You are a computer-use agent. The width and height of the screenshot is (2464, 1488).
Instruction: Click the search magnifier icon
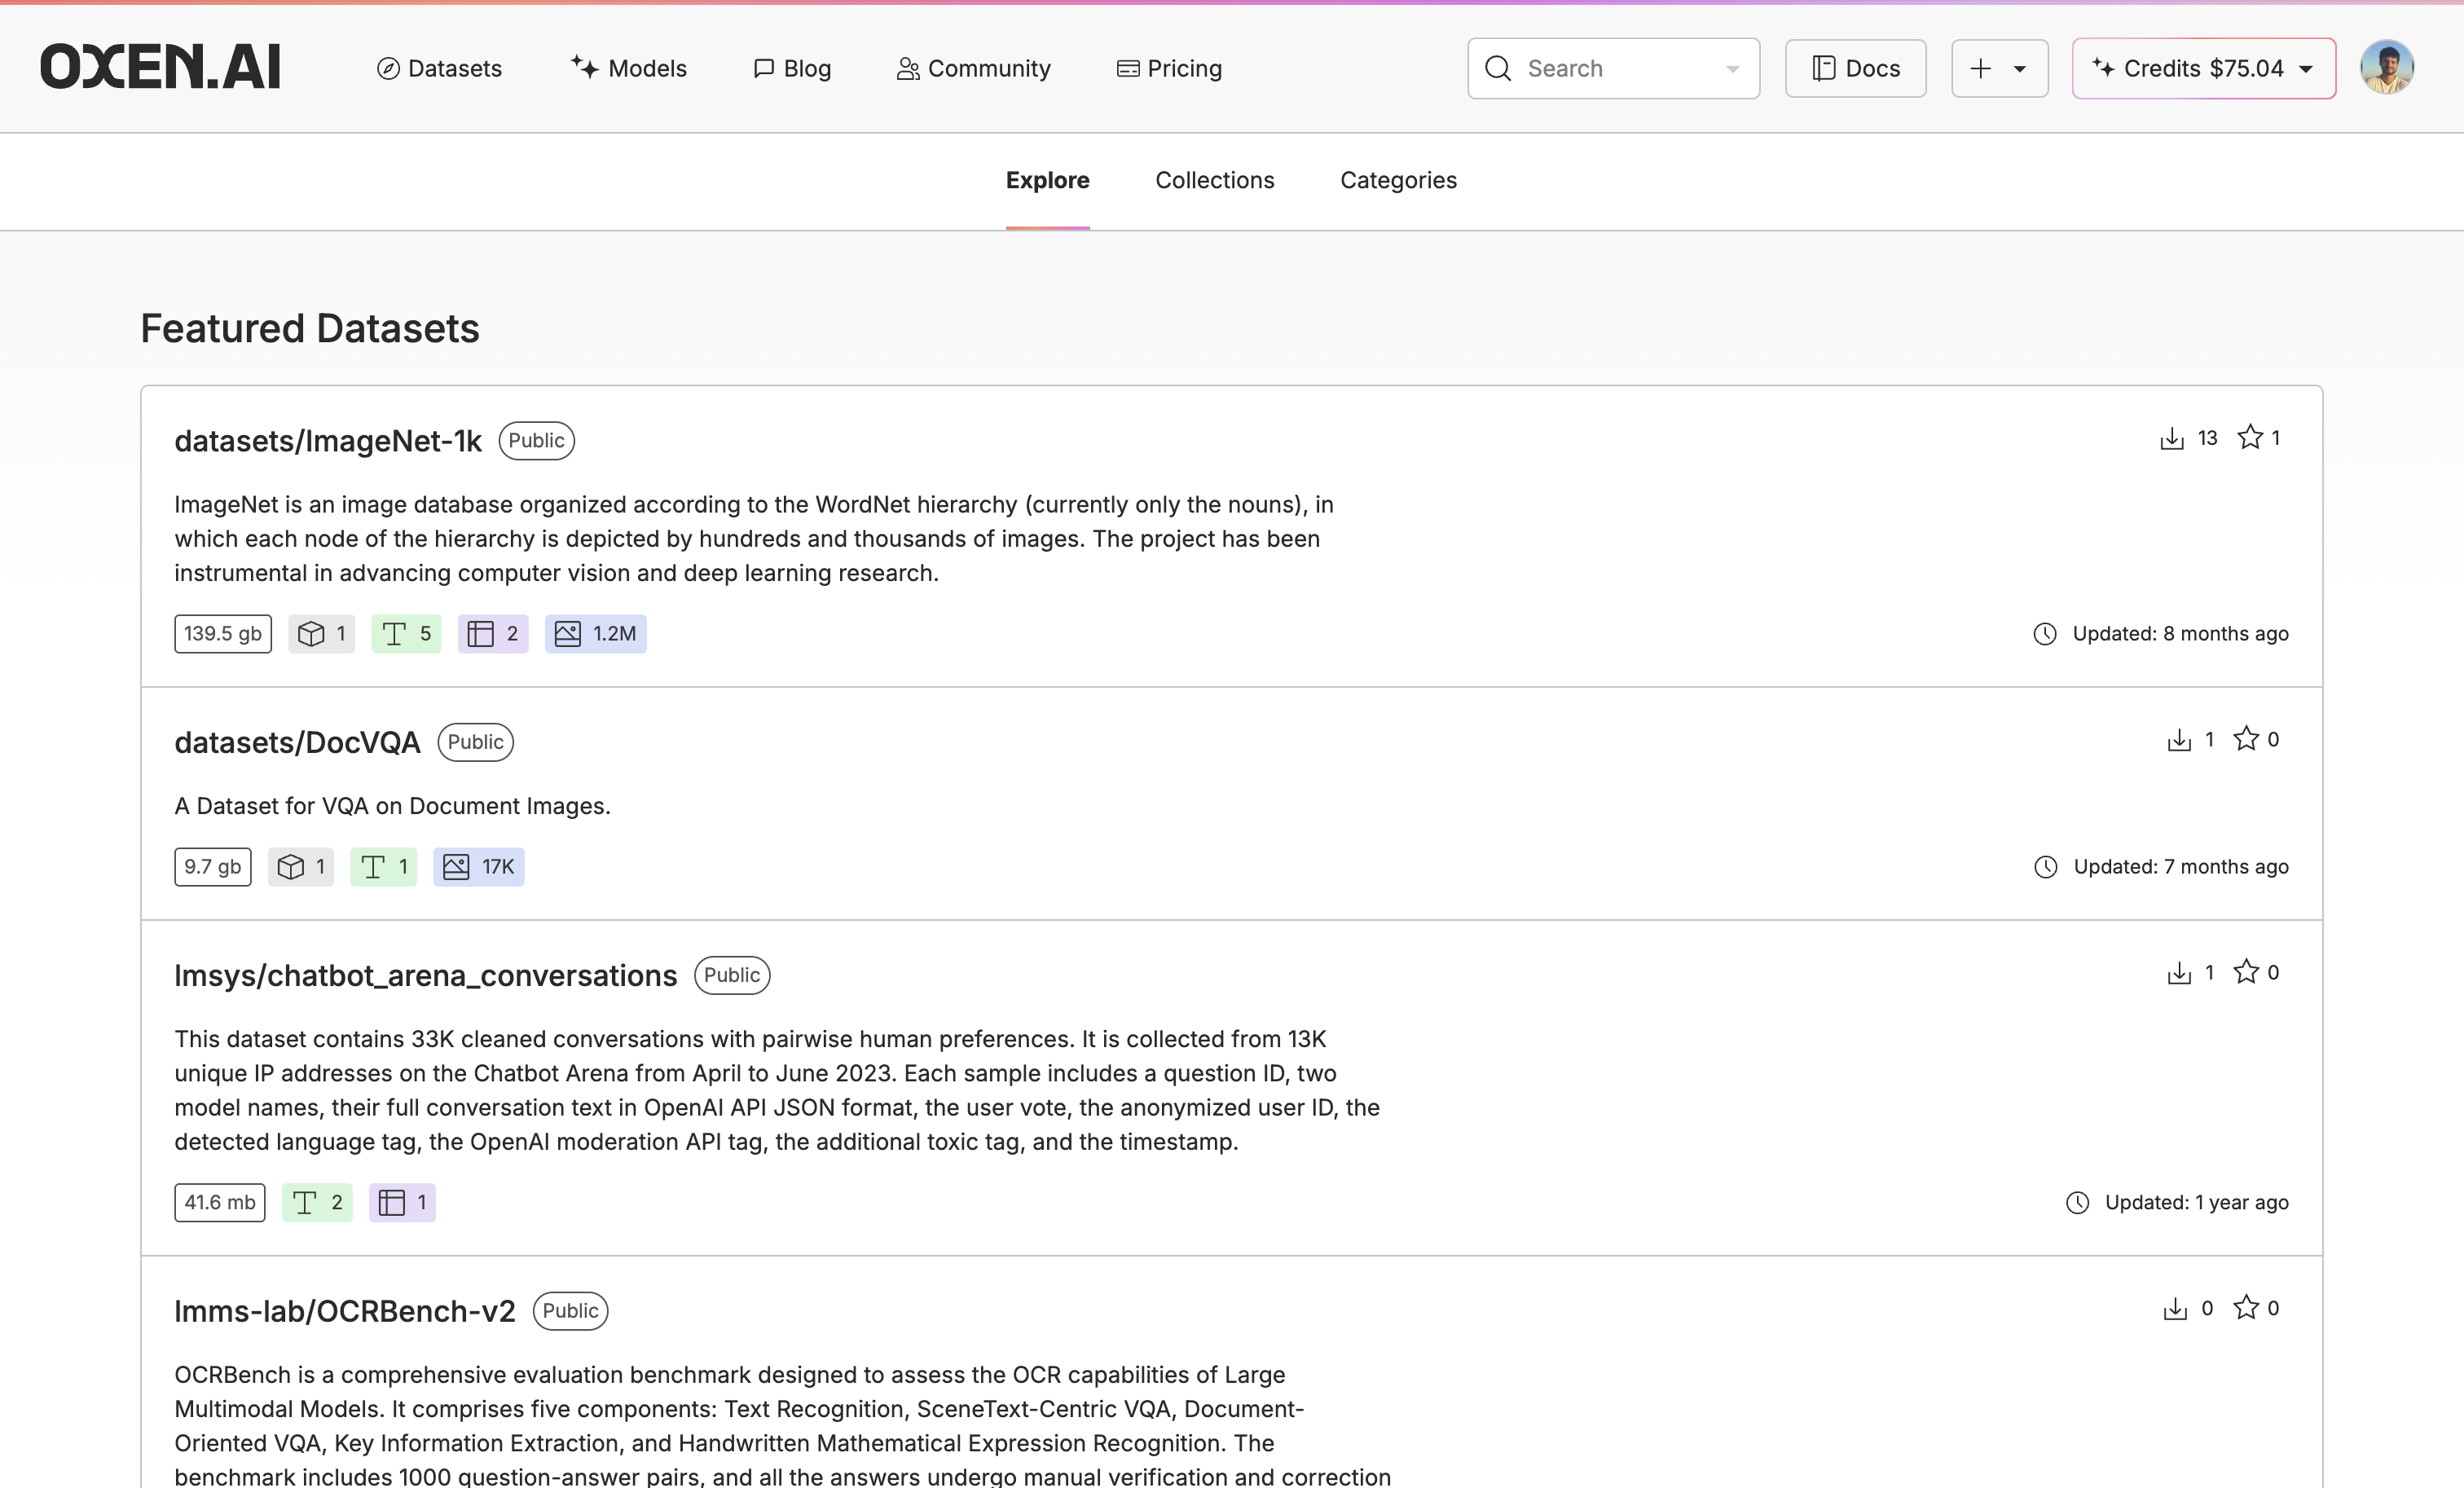point(1497,68)
